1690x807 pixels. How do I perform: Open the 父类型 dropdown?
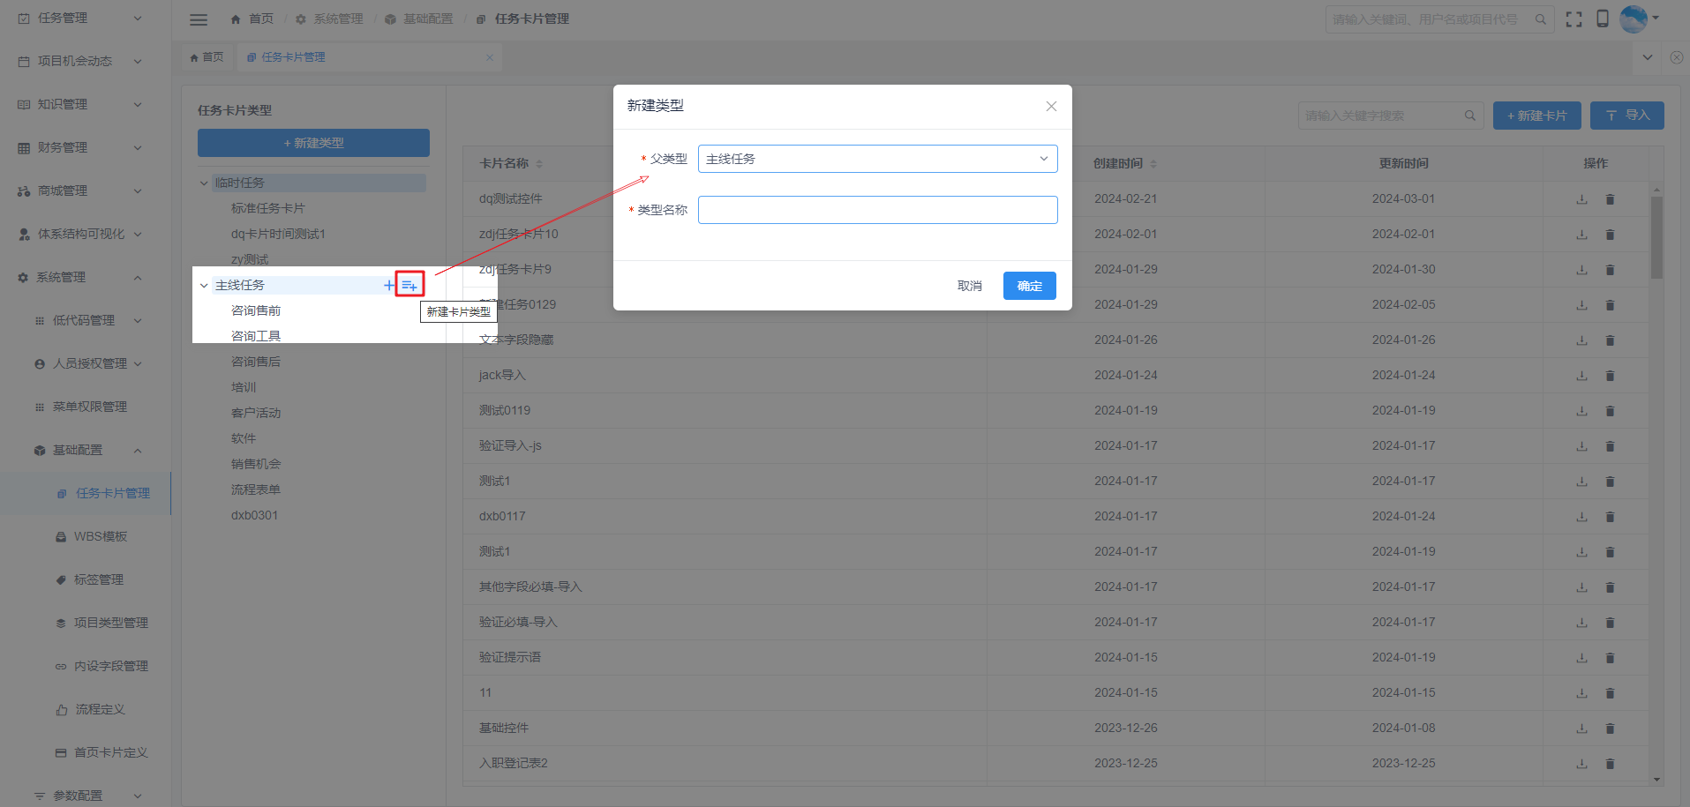click(x=877, y=159)
